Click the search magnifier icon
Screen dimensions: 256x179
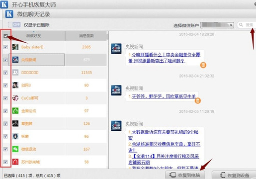(x=241, y=25)
